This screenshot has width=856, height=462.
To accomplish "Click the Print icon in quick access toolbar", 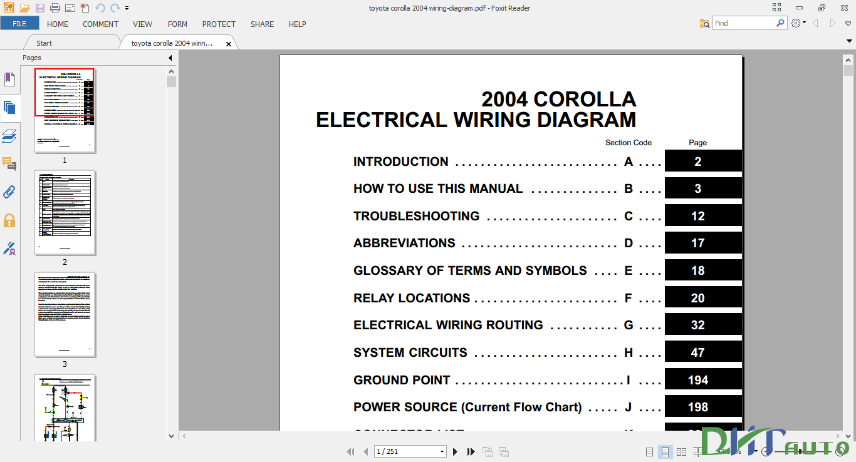I will coord(55,8).
